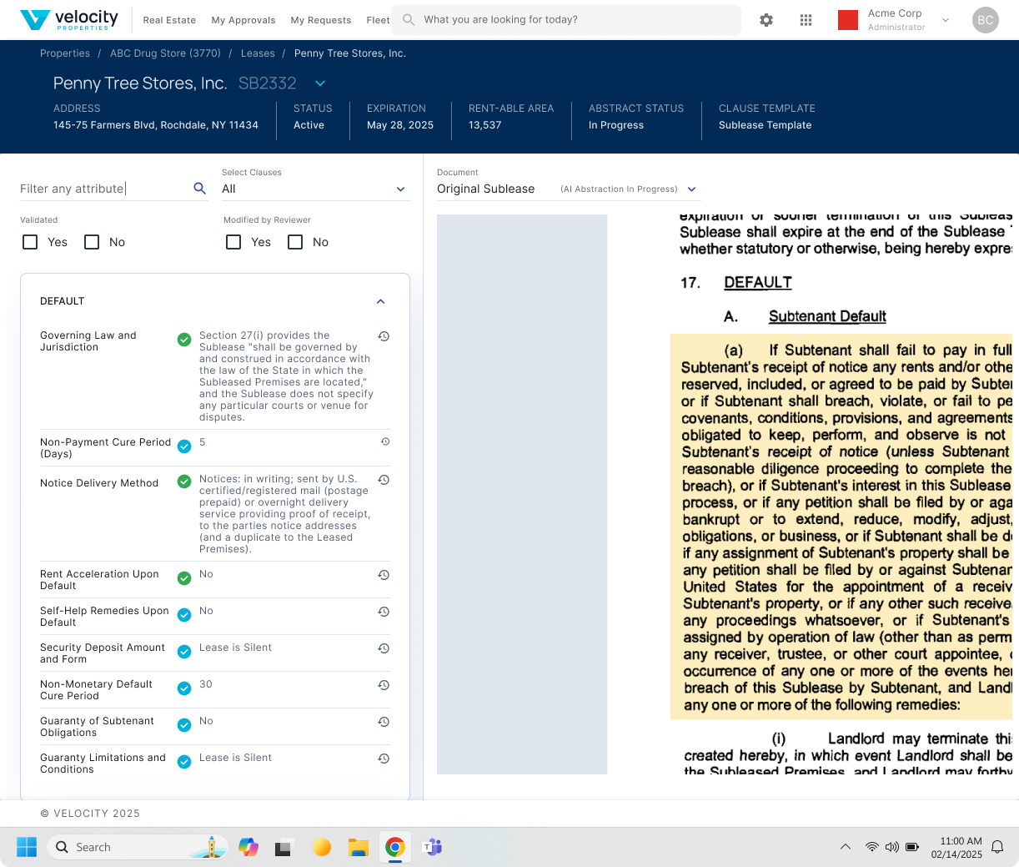View history for Guaranty Limitations and Conditions

pos(384,759)
